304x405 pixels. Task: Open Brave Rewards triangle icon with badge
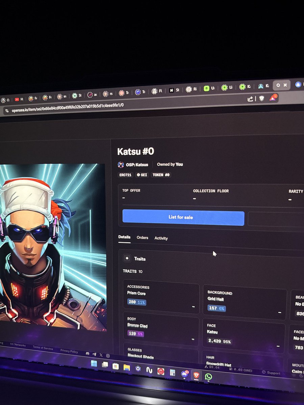point(273,98)
